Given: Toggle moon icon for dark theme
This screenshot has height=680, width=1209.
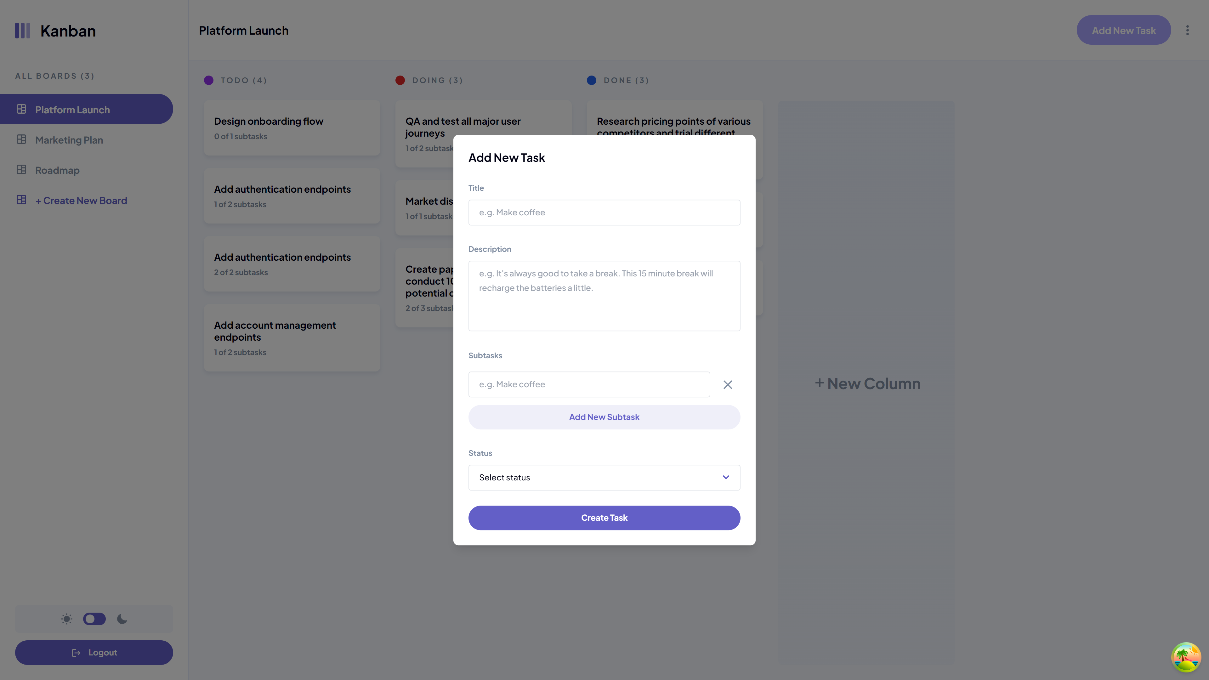Looking at the screenshot, I should pyautogui.click(x=122, y=619).
